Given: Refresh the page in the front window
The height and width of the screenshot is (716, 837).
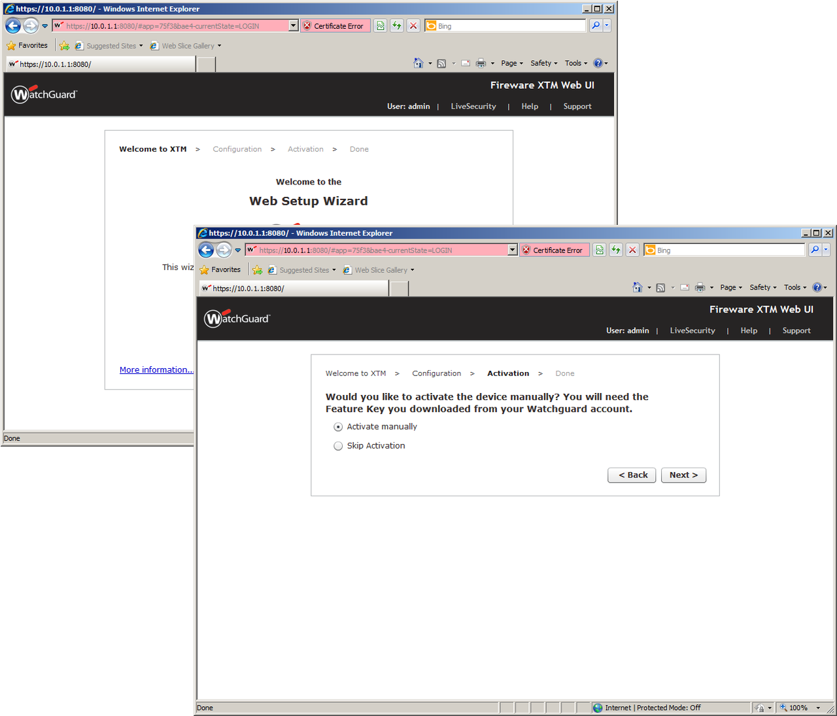Looking at the screenshot, I should pyautogui.click(x=616, y=250).
